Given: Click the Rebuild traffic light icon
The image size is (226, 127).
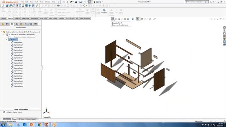Looking at the screenshot, I should (94, 2).
